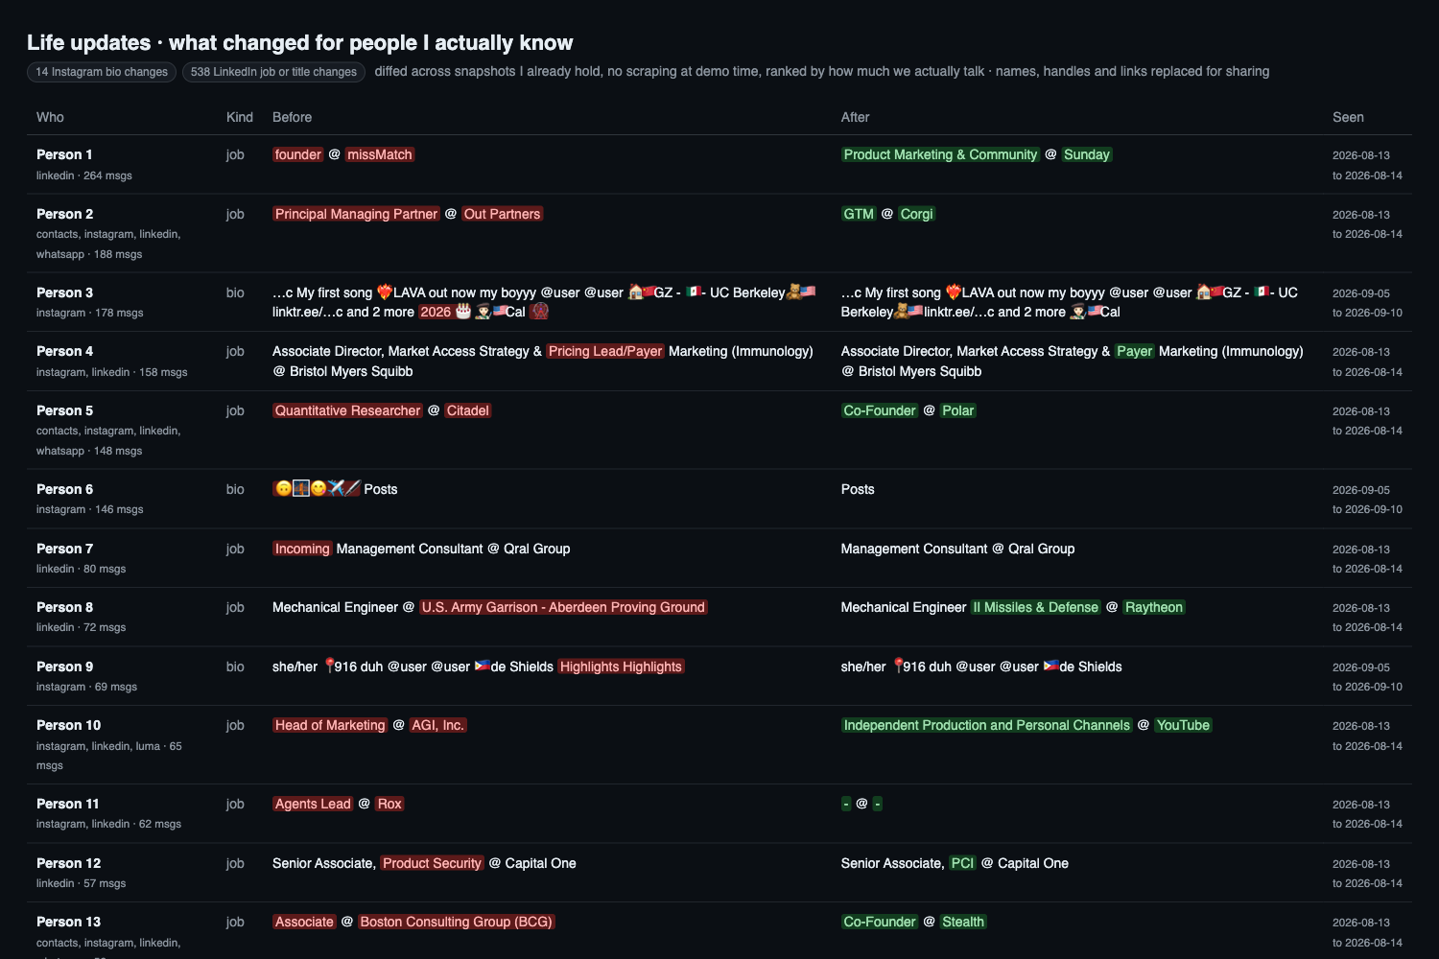Click the red 'Citadel' tag
Viewport: 1439px width, 959px height.
tap(468, 410)
